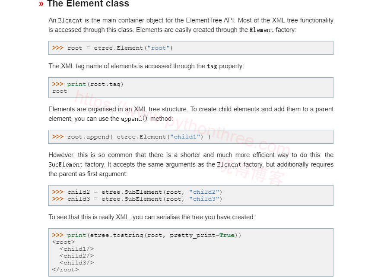
Task: Click the inline append() method text
Action: (x=134, y=119)
